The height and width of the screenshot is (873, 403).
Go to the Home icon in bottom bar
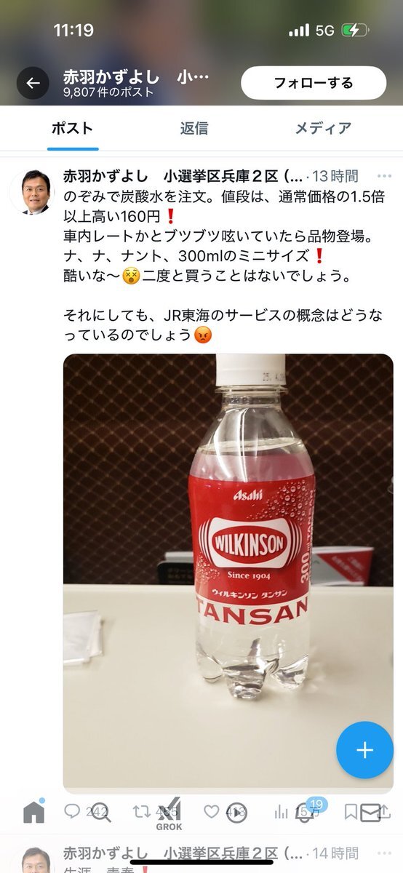tap(33, 812)
